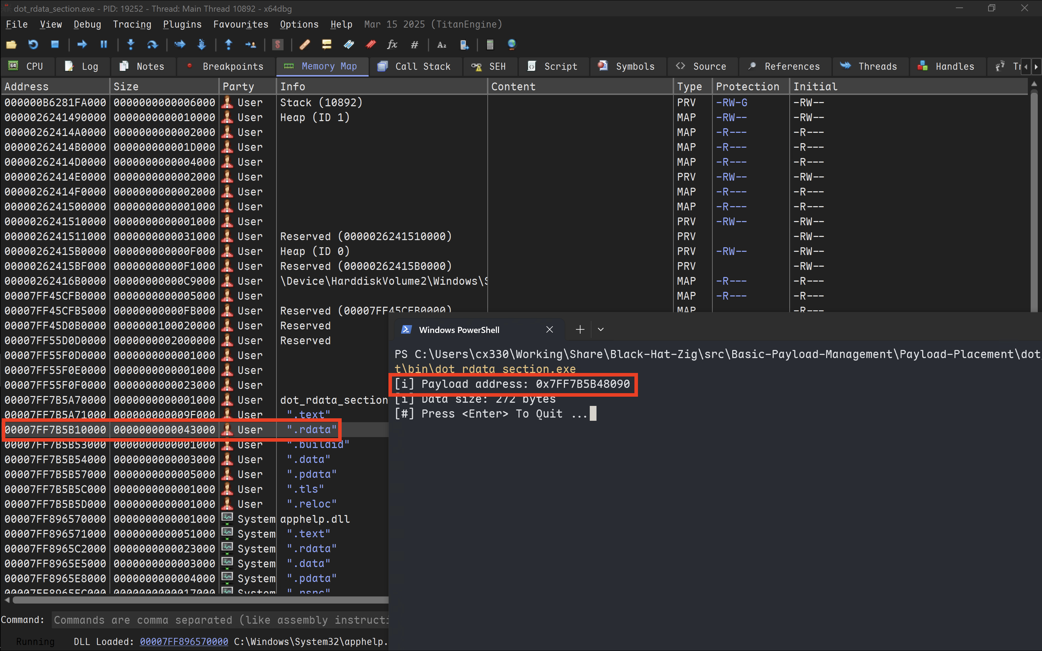Sort by the Protection column header
The width and height of the screenshot is (1042, 651).
pyautogui.click(x=750, y=86)
